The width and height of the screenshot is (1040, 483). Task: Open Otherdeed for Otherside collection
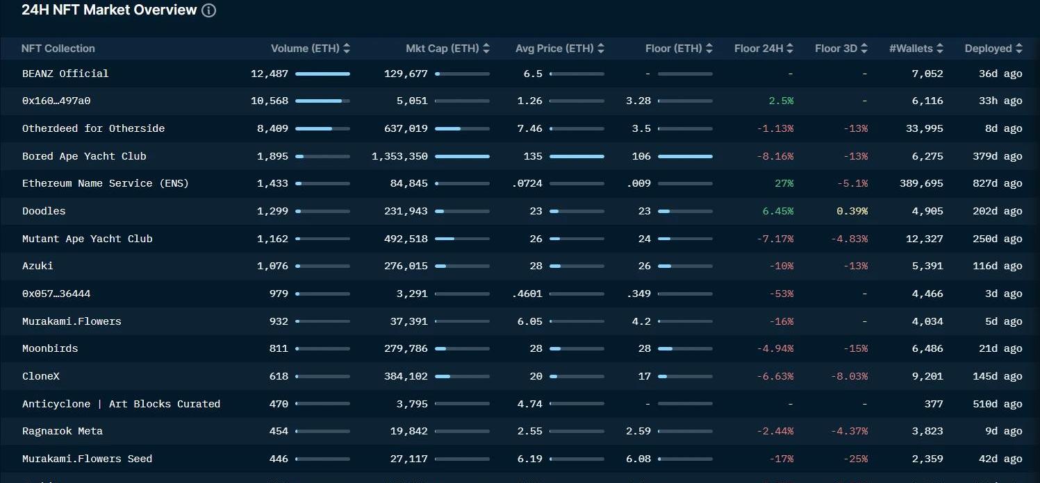tap(94, 128)
